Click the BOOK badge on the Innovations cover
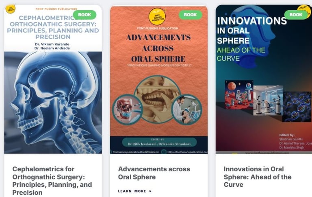 [296, 15]
